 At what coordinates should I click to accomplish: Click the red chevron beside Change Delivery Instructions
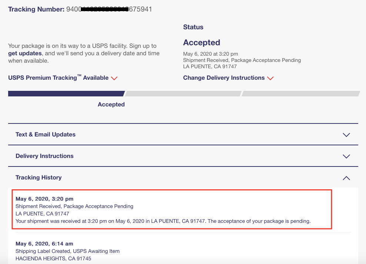point(270,78)
